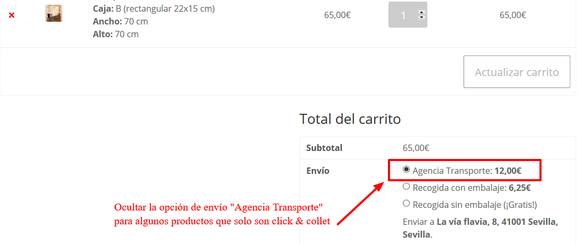This screenshot has height=244, width=588.
Task: Click the 'Total del carrito' heading
Action: 350,119
